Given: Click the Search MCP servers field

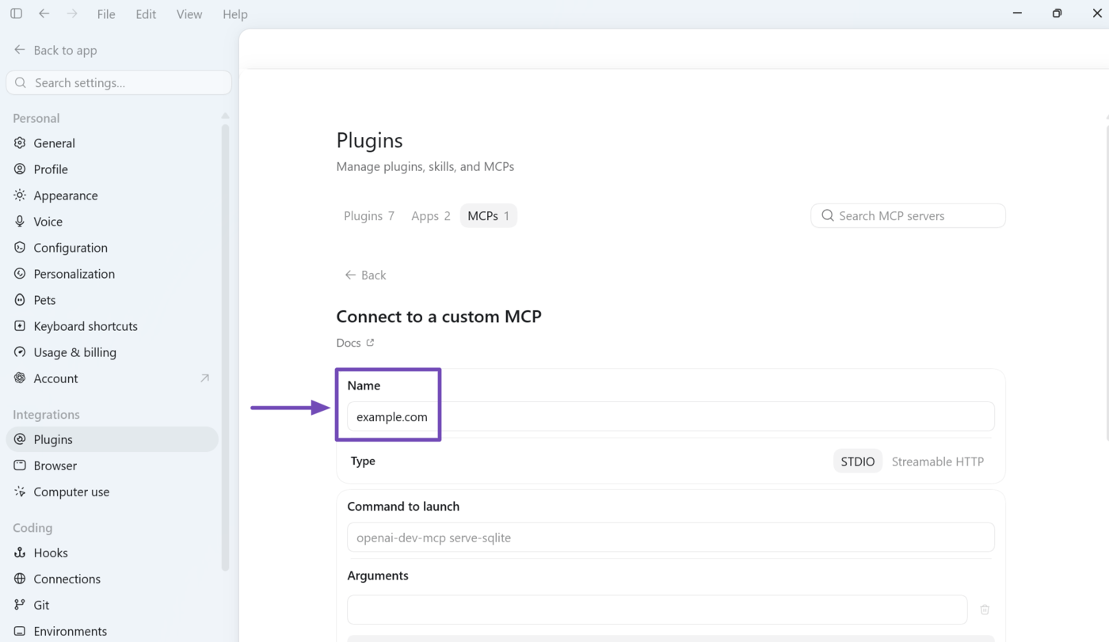Looking at the screenshot, I should pyautogui.click(x=908, y=215).
